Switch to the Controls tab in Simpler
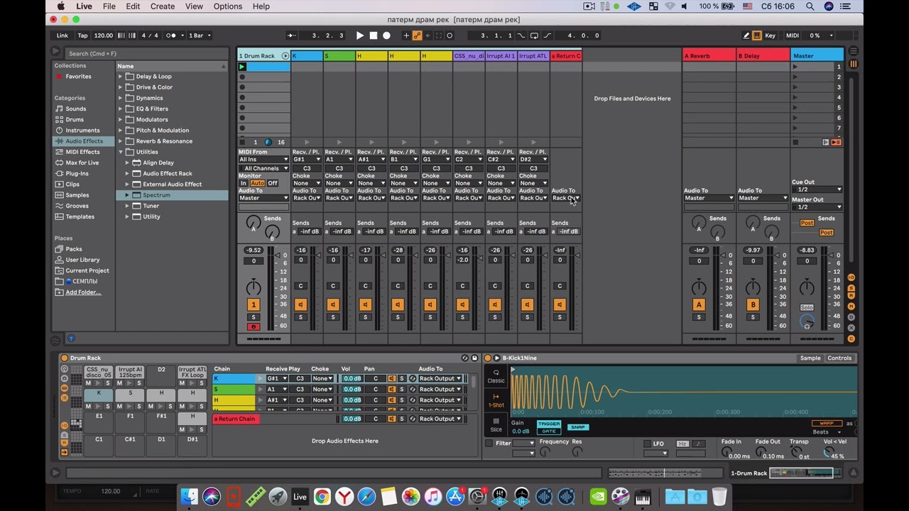The image size is (909, 511). pos(839,358)
